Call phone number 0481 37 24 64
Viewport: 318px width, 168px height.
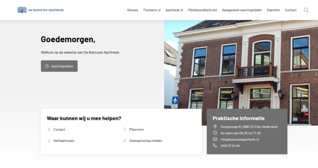click(x=230, y=146)
